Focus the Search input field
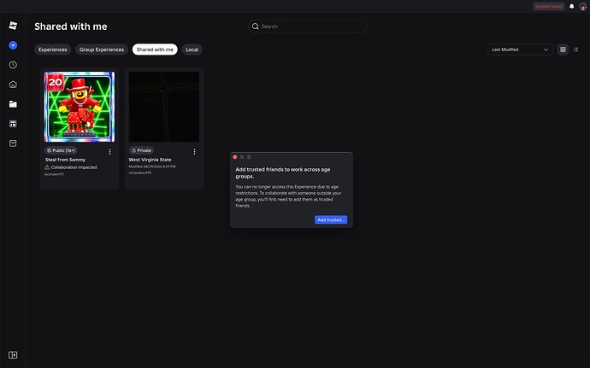Image resolution: width=590 pixels, height=368 pixels. [x=308, y=26]
